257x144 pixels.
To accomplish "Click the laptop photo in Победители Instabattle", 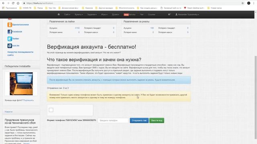I will [x=21, y=84].
